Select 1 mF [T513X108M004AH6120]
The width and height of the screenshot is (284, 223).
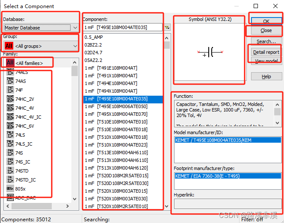tap(123, 168)
